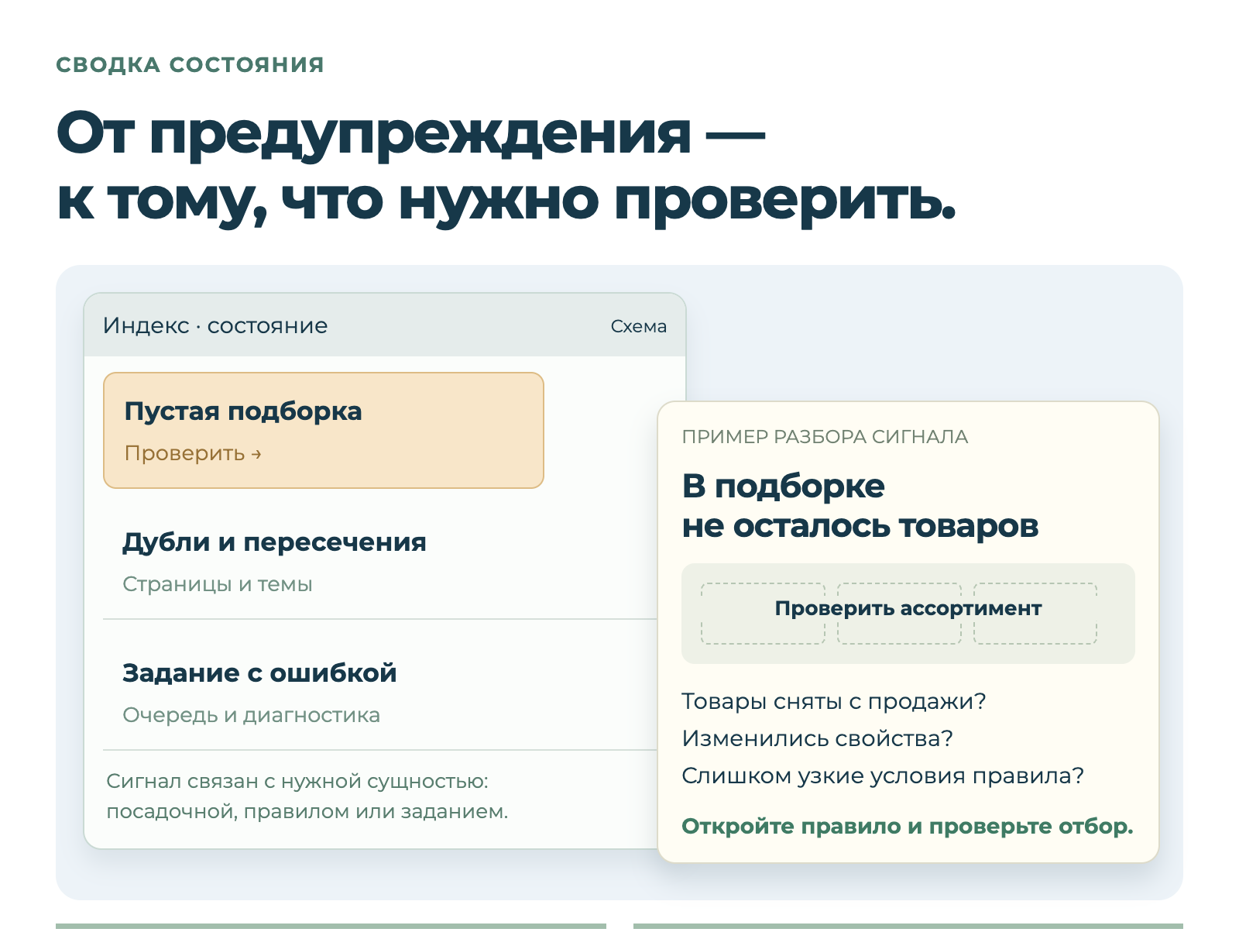Select the 'Пустая подборка' warning card

(324, 430)
